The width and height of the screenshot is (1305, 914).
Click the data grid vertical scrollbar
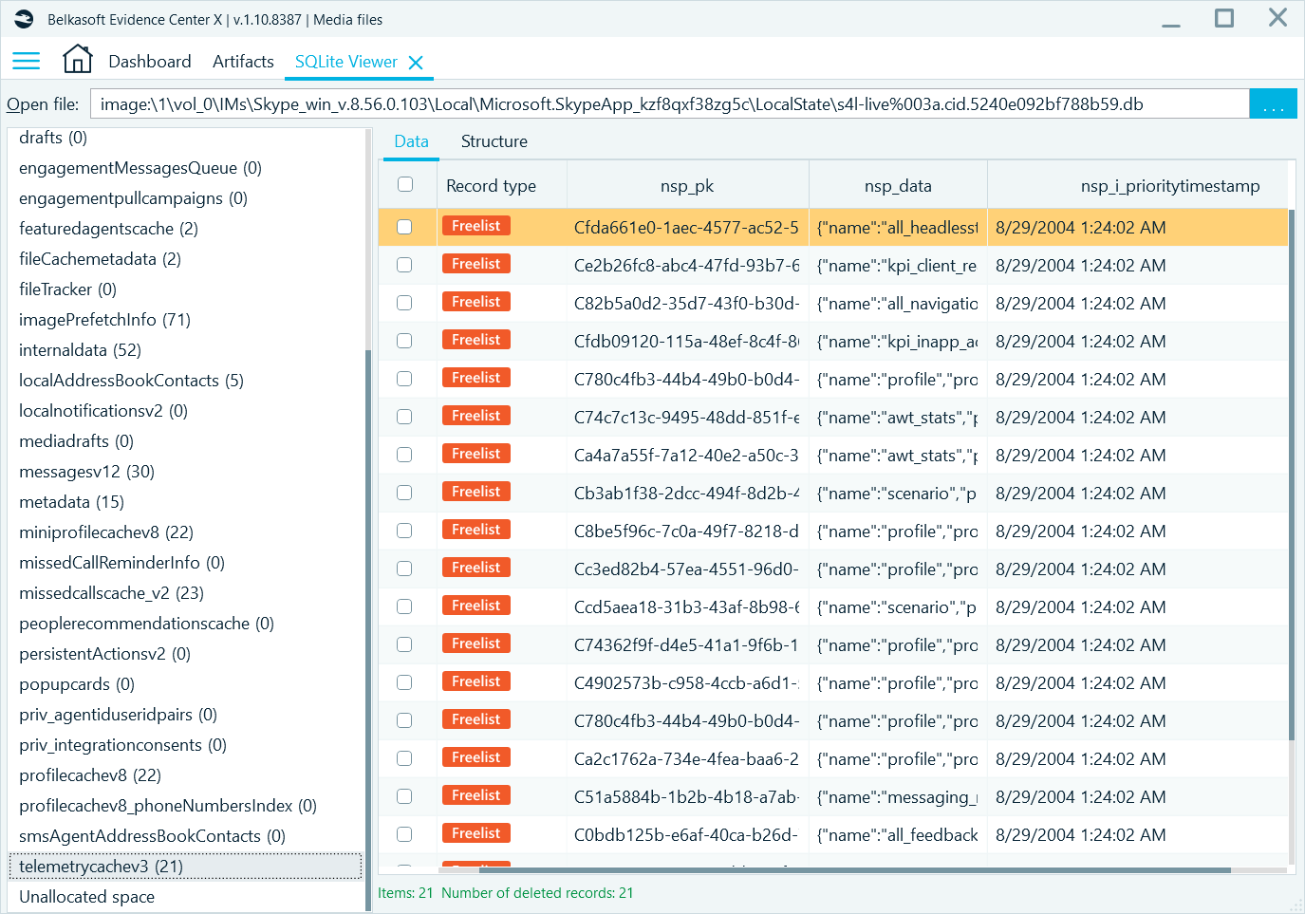(x=1292, y=475)
